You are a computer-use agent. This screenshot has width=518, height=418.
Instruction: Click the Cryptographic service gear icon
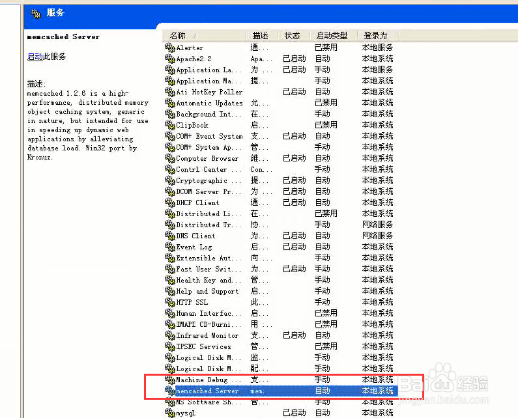coord(170,180)
